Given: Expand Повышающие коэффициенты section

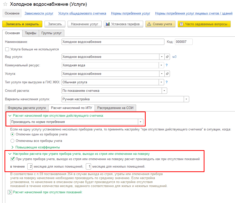Looking at the screenshot, I should [x=38, y=147].
